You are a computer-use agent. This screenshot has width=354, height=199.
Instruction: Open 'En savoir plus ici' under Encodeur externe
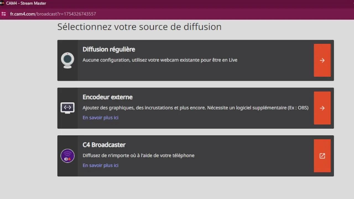click(x=100, y=117)
